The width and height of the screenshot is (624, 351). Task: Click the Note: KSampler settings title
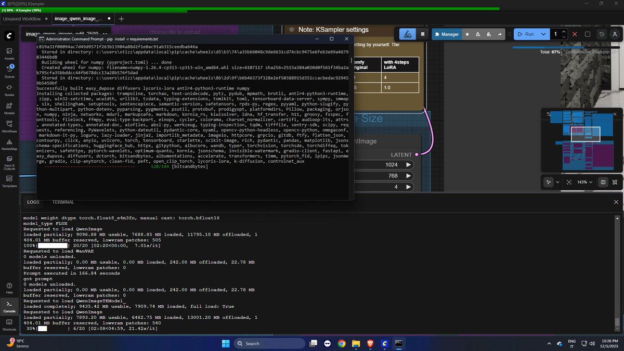[x=333, y=30]
